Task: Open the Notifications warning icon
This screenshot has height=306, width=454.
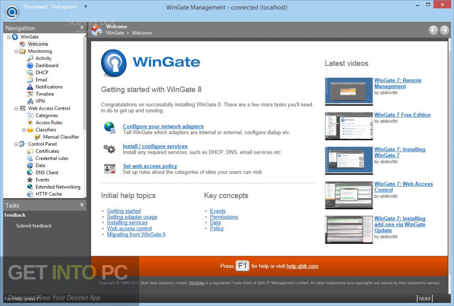Action: coord(30,87)
